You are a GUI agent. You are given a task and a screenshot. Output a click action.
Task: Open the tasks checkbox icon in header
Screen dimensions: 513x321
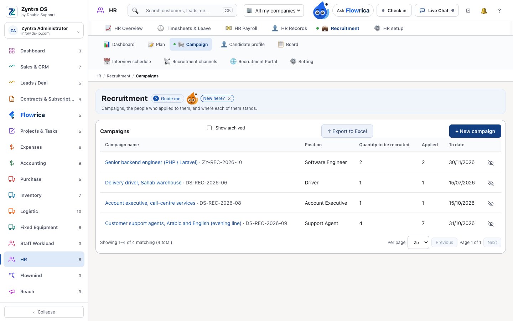pos(468,11)
